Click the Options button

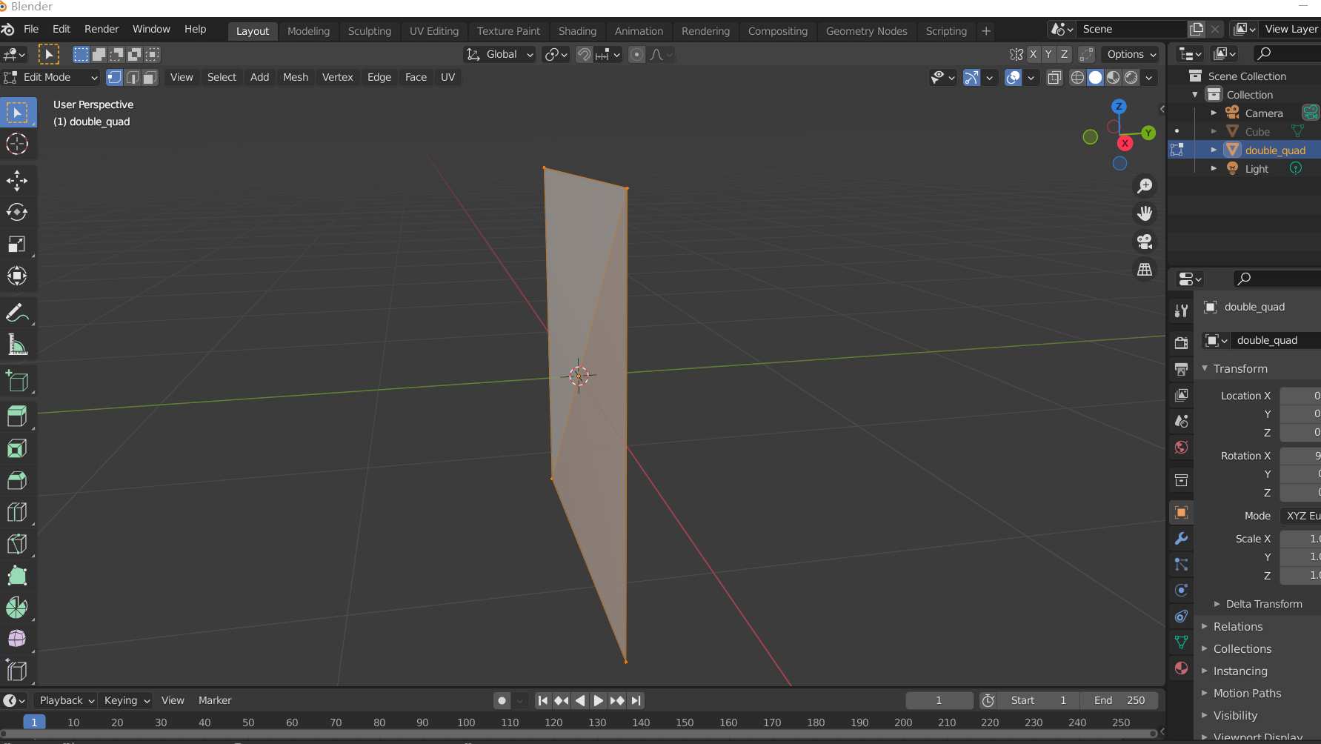[1131, 54]
